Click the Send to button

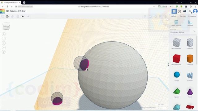(x=192, y=16)
